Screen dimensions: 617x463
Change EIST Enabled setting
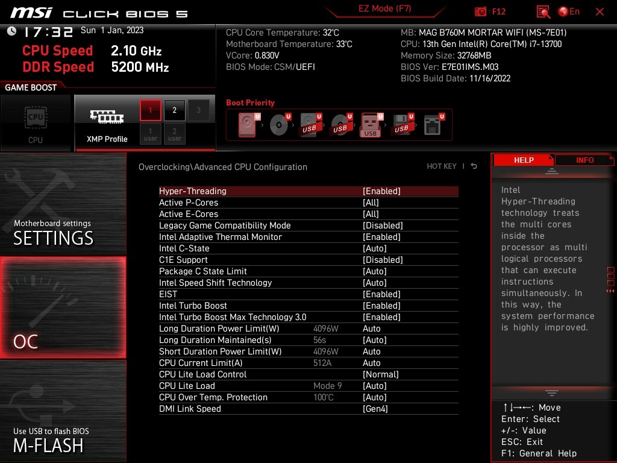tap(381, 294)
